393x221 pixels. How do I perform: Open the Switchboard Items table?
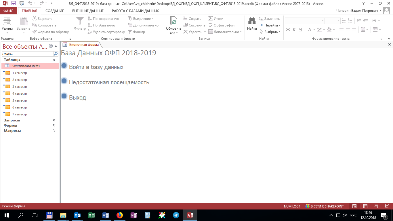(26, 66)
